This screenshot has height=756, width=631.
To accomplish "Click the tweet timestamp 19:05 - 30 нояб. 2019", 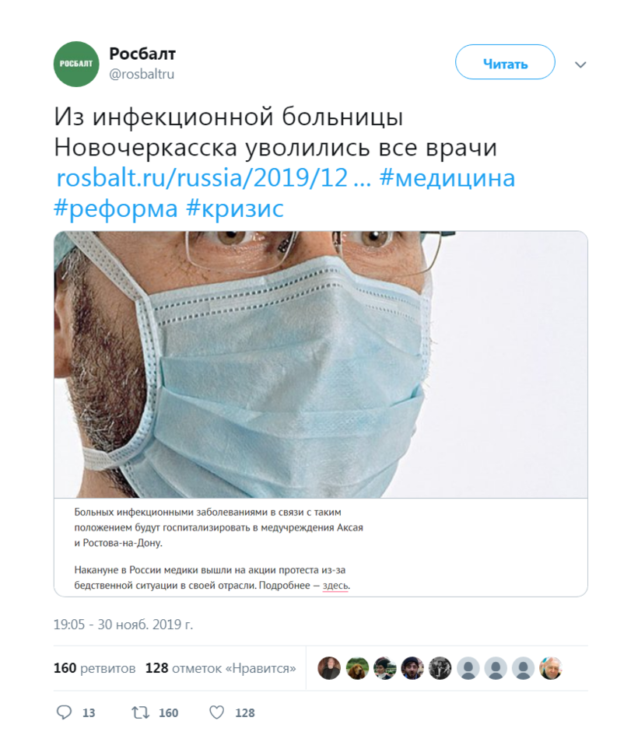I will pos(123,625).
